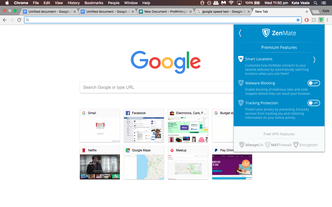Click the NATFirewall shield icon

[x=267, y=145]
